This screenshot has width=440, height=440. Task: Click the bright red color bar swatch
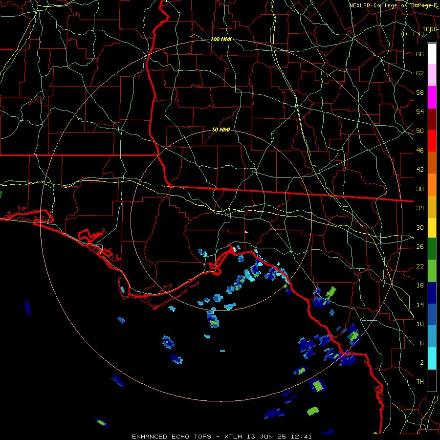coord(432,141)
